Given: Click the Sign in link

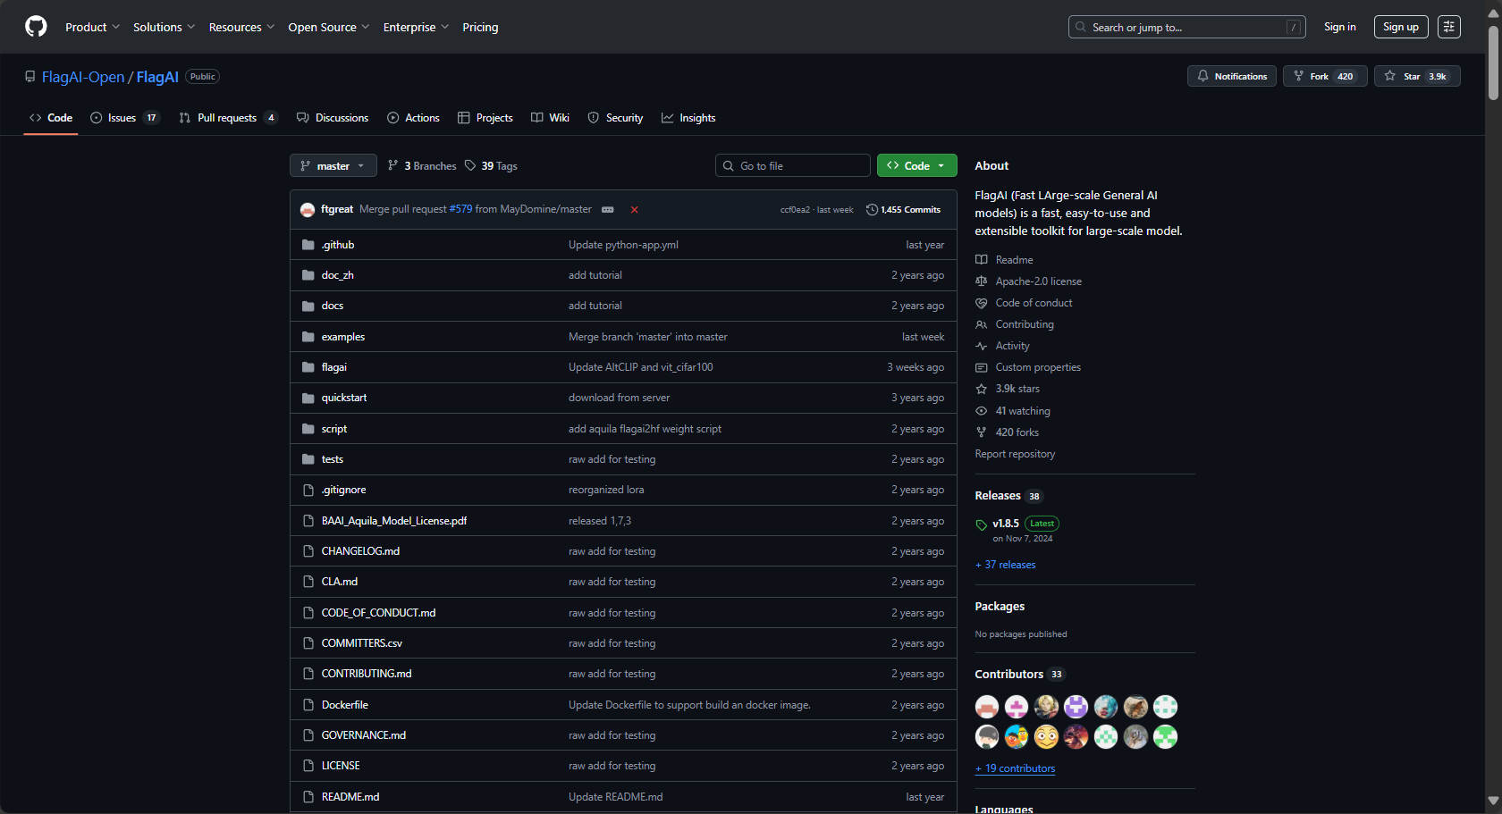Looking at the screenshot, I should [x=1339, y=27].
